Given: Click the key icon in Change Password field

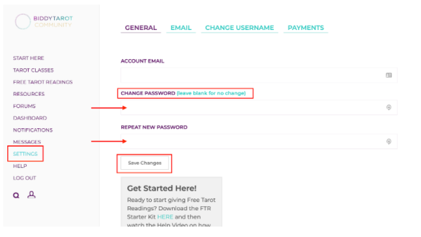Looking at the screenshot, I should tap(388, 107).
